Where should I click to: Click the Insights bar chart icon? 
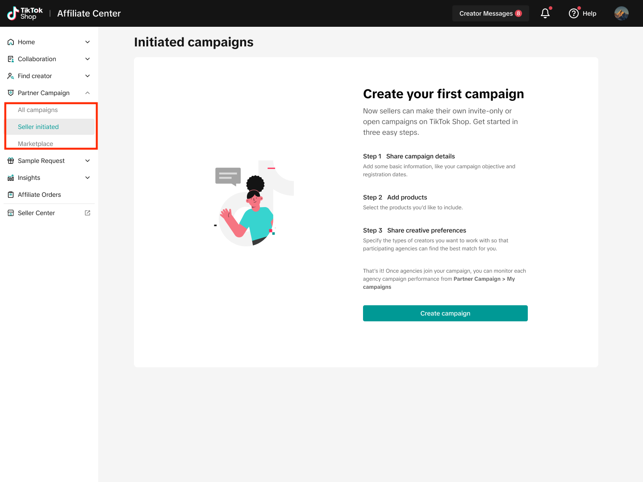tap(11, 178)
